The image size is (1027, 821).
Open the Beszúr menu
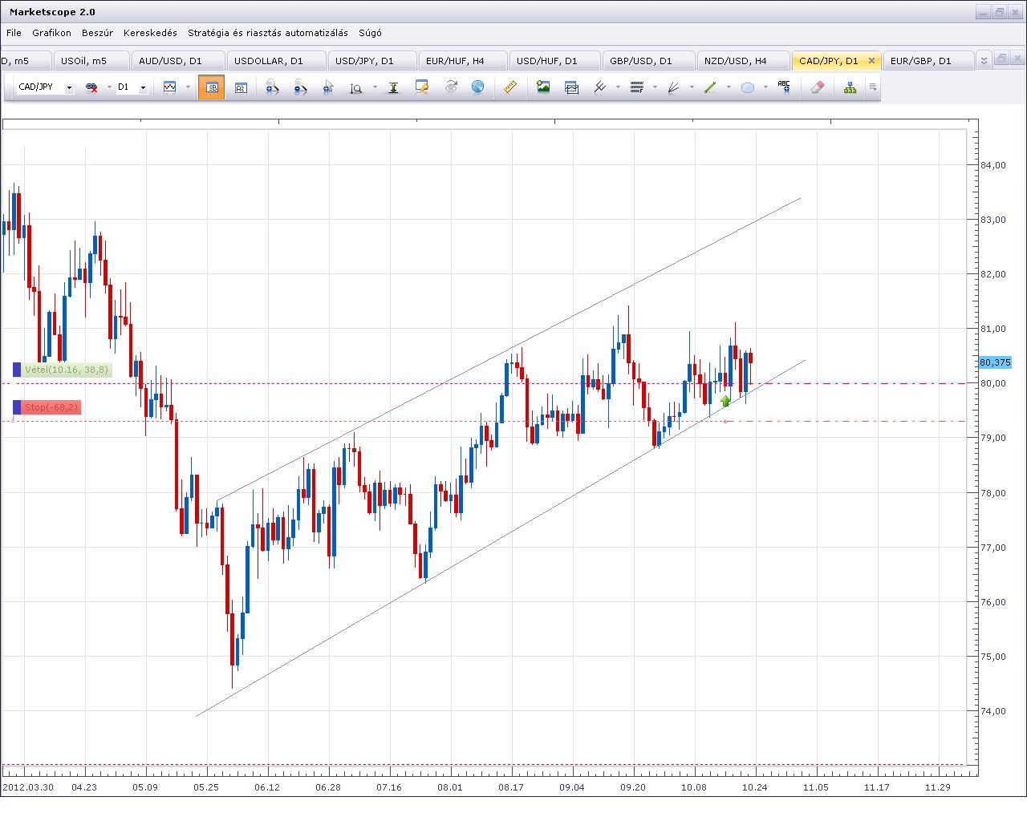97,33
